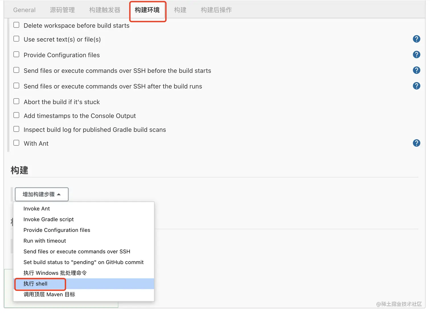Viewport: 430px width, 315px height.
Task: Open help for SSH after the build runs
Action: 416,86
